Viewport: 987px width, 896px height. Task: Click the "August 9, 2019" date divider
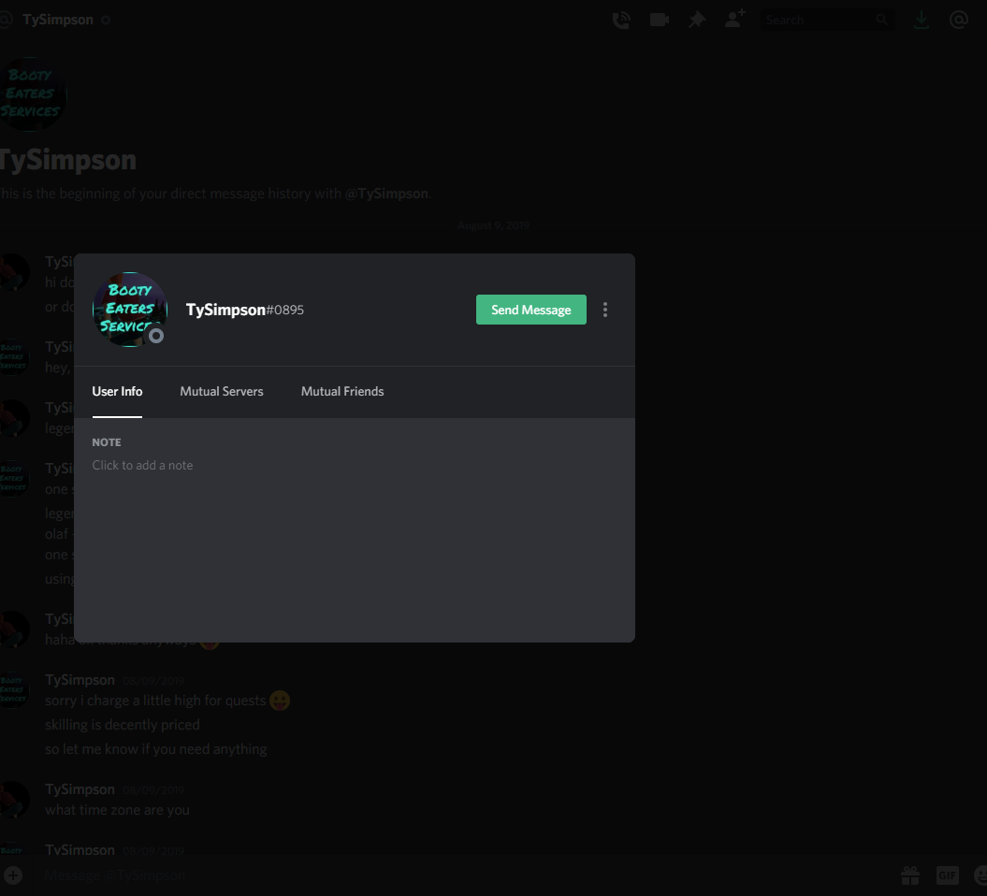pyautogui.click(x=494, y=225)
